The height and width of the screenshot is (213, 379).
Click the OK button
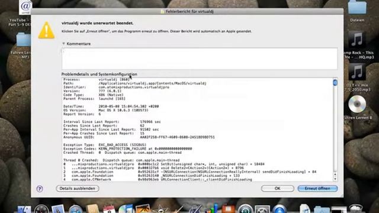click(x=278, y=188)
